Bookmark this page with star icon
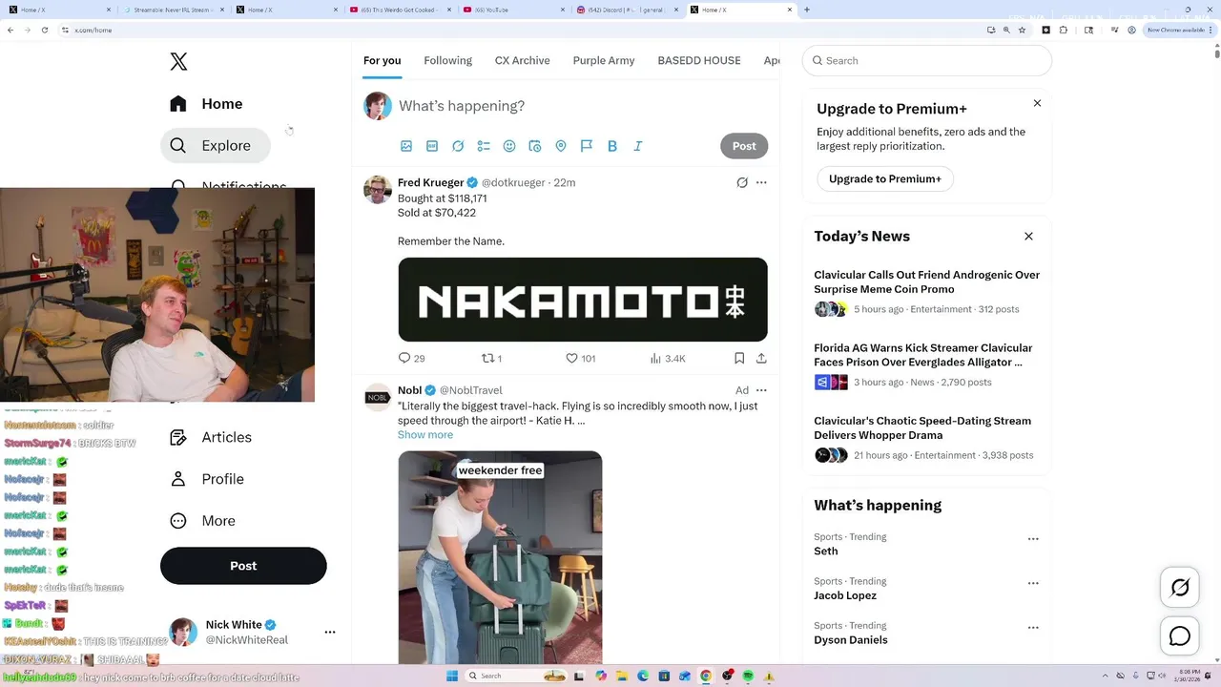Screen dimensions: 1221x687 [x=1022, y=30]
